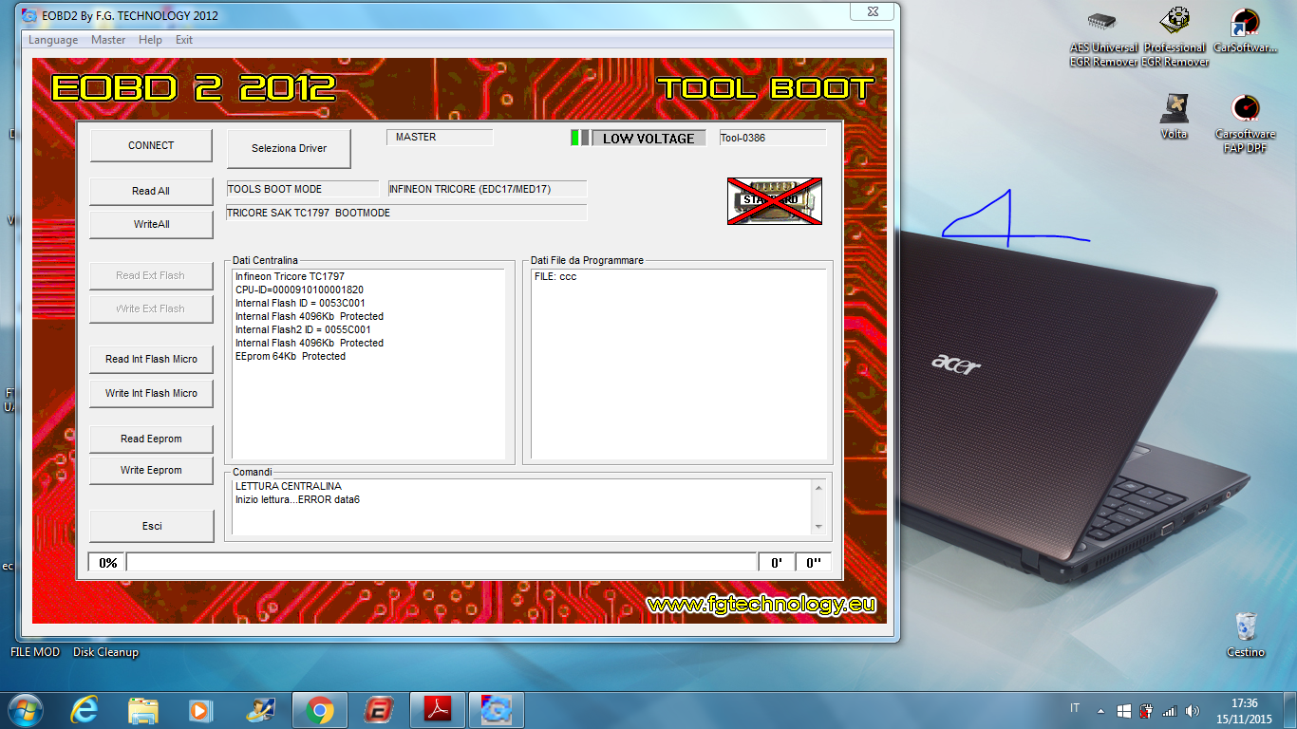Click the LETTURA CENTRALINA log line
Viewport: 1297px width, 729px height.
pos(289,486)
